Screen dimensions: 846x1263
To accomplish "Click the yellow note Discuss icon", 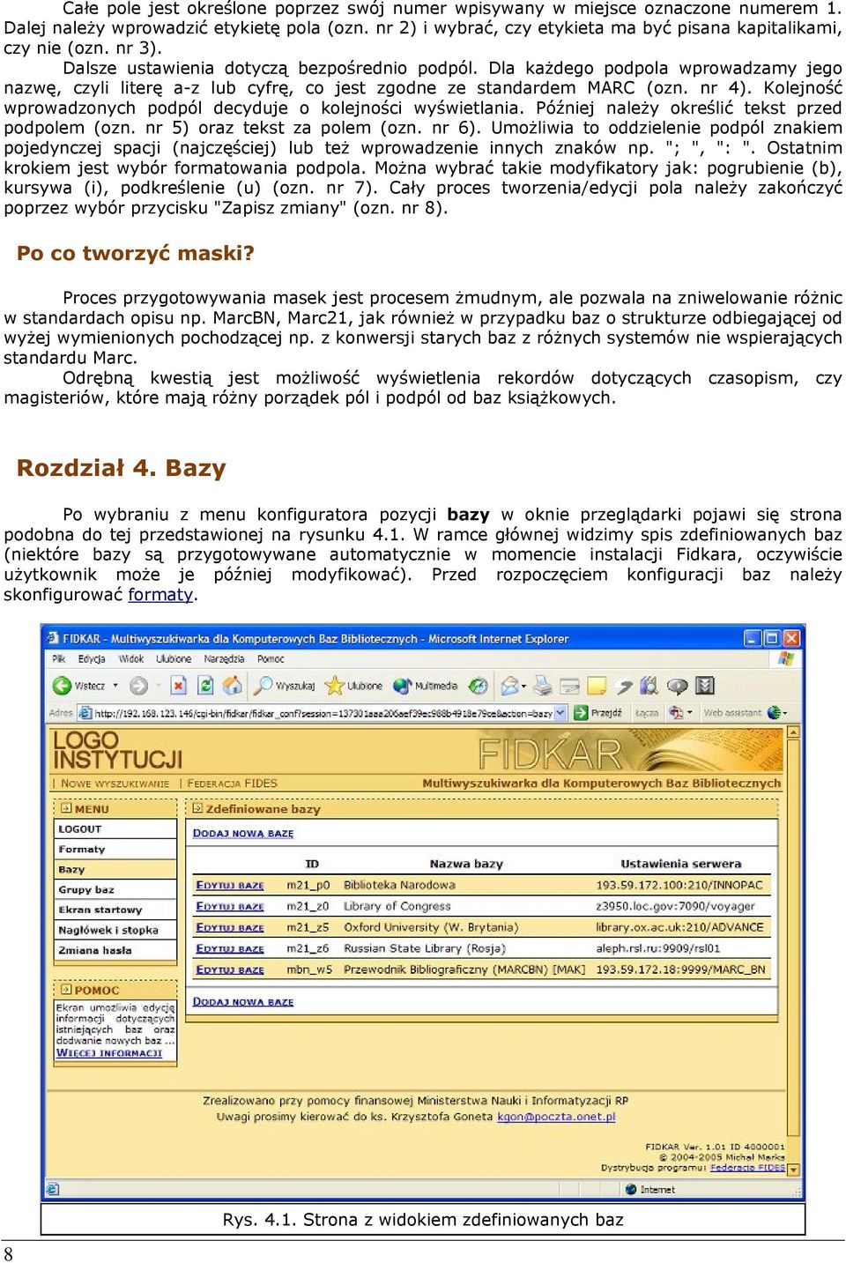I will click(597, 686).
